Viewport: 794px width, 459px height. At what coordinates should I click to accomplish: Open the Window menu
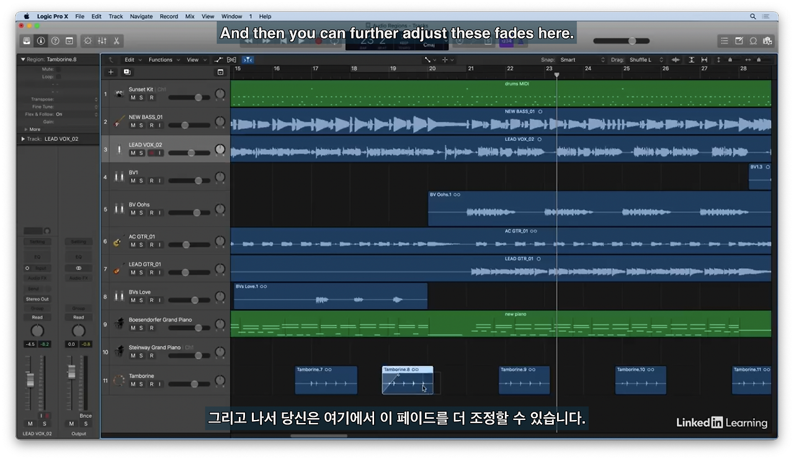[x=231, y=17]
